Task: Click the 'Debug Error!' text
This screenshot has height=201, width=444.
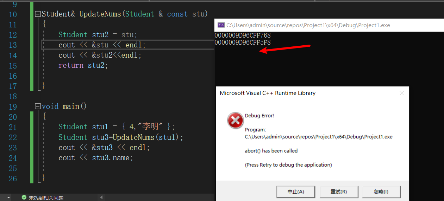Action: coord(259,116)
